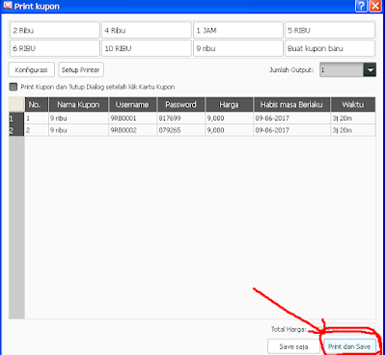Sort by Nama Kupon column header

[x=78, y=105]
